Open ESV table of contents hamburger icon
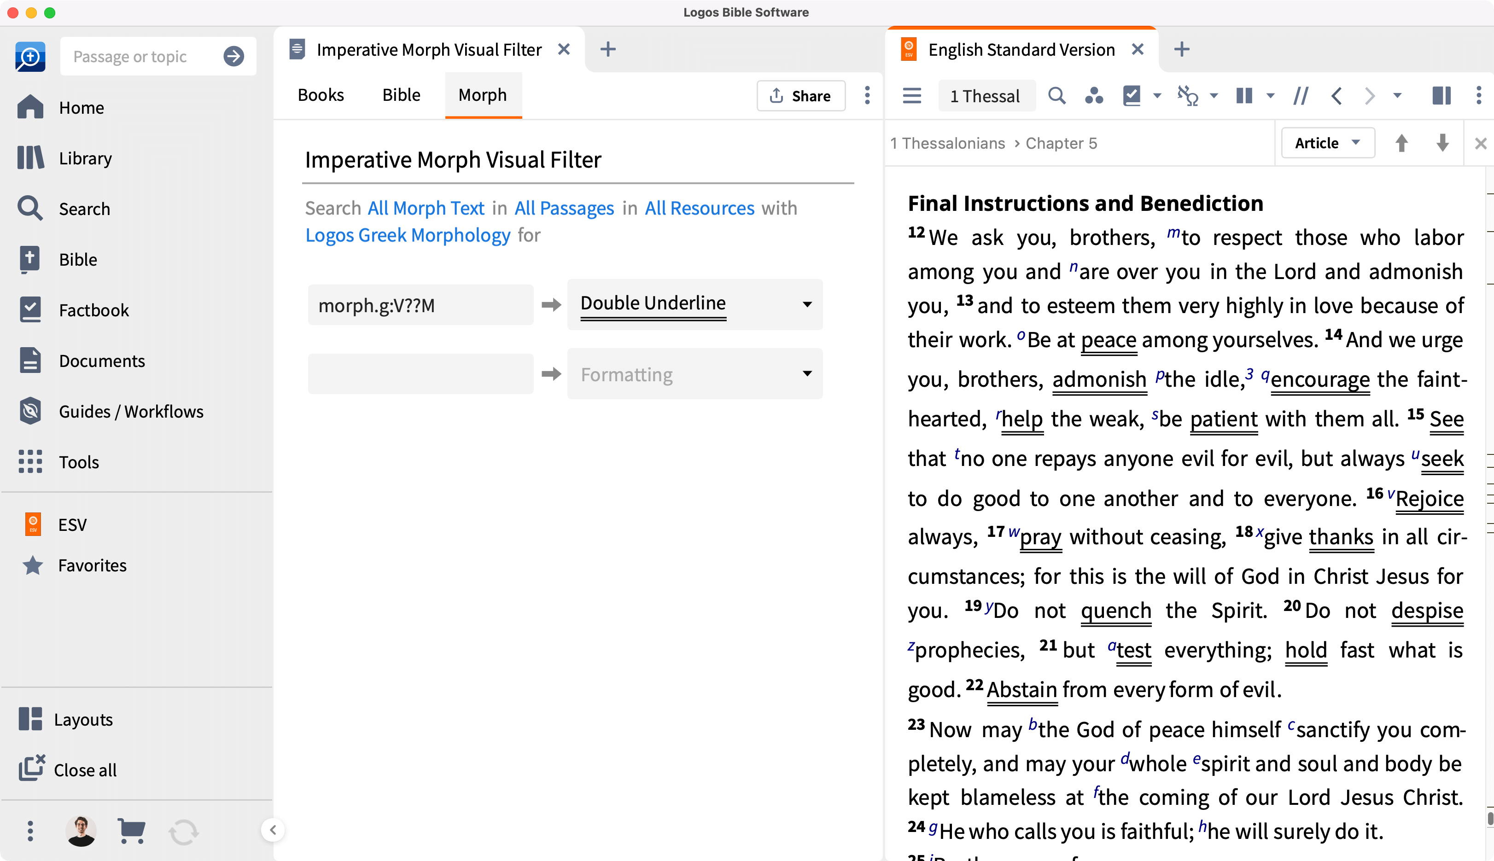Screen dimensions: 1494x861 click(911, 95)
